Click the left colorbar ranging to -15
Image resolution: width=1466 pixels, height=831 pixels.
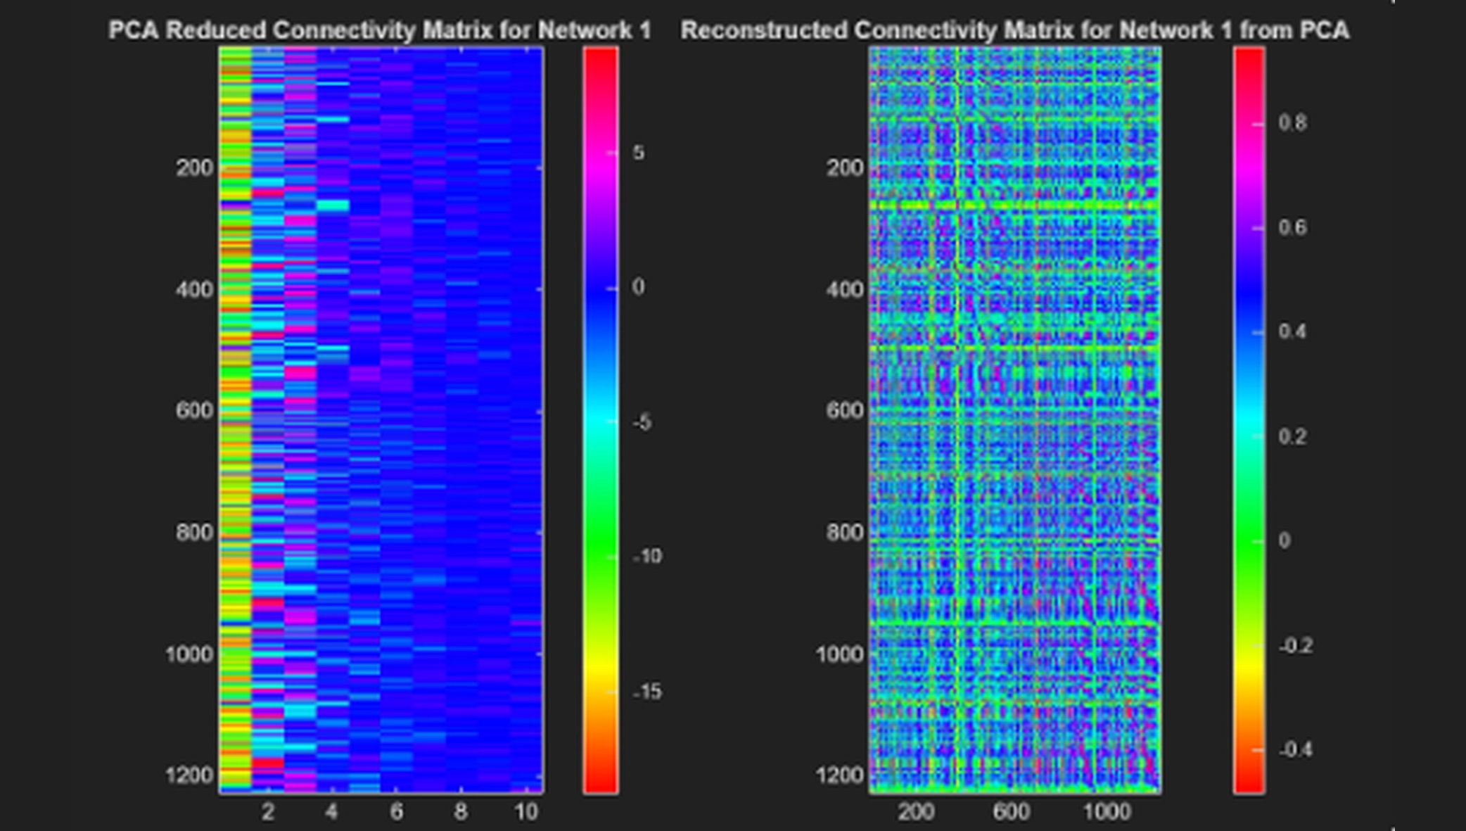(600, 420)
